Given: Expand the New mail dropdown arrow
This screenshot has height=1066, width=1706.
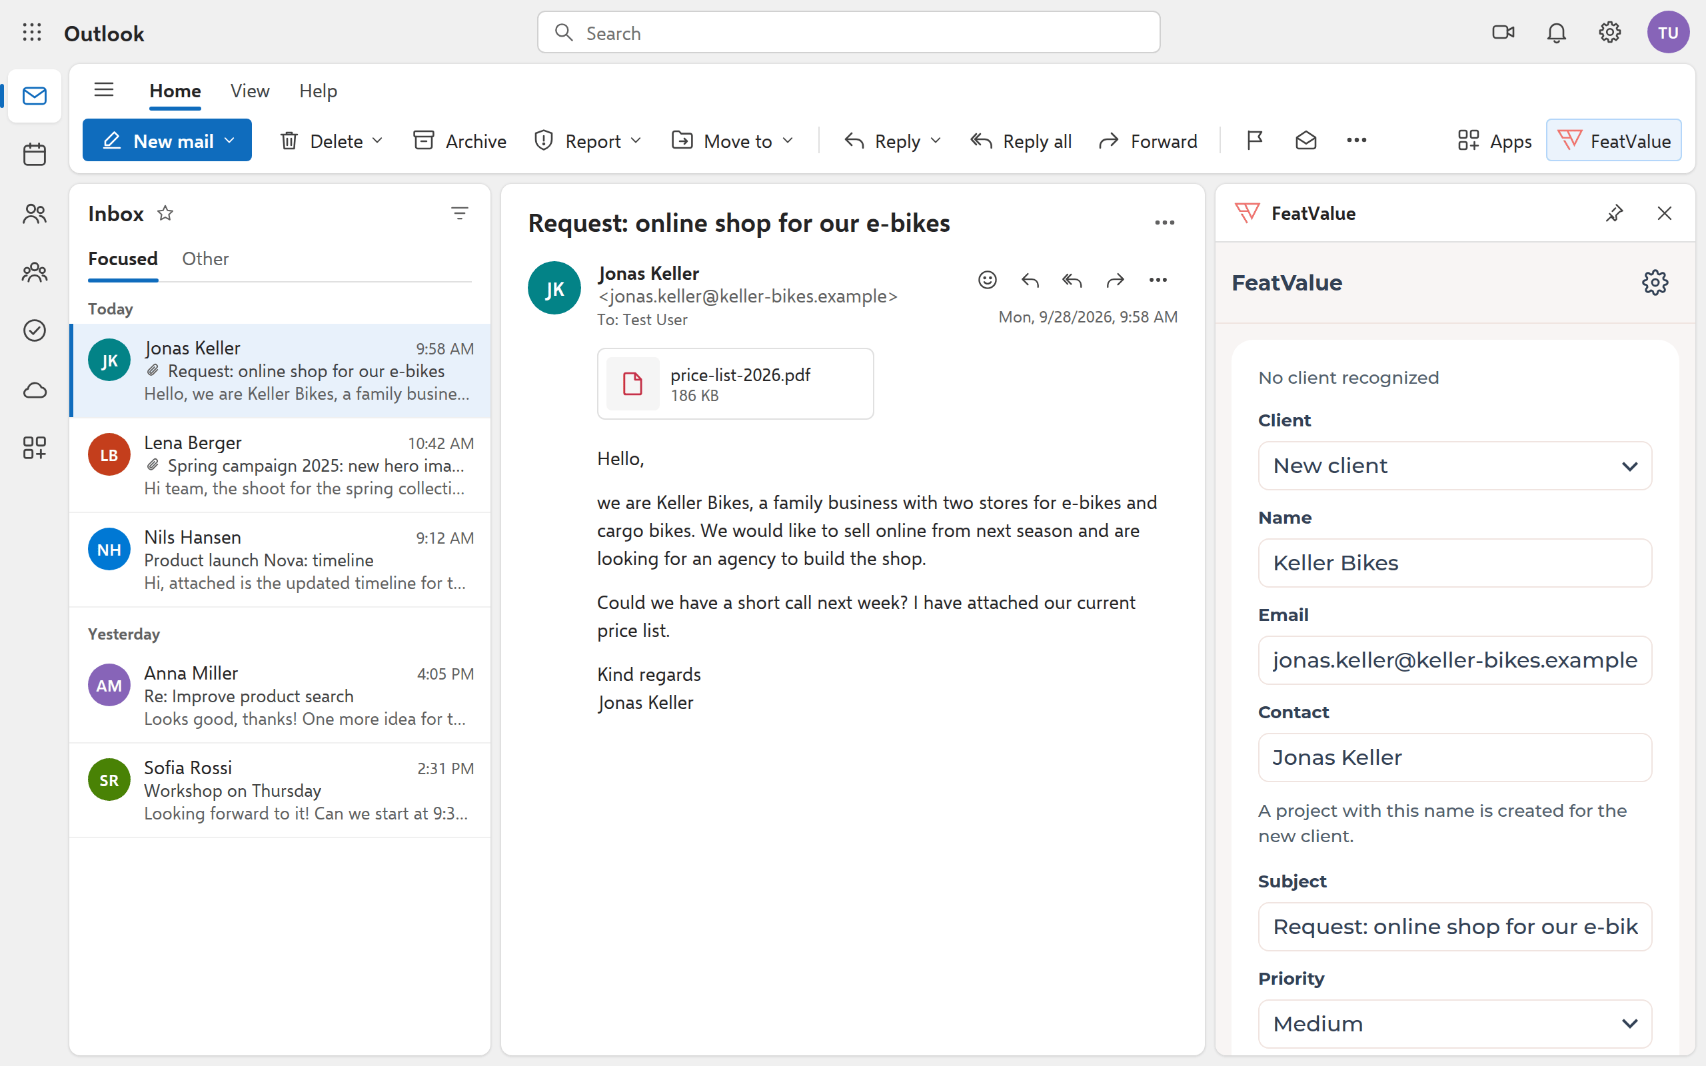Looking at the screenshot, I should tap(229, 141).
